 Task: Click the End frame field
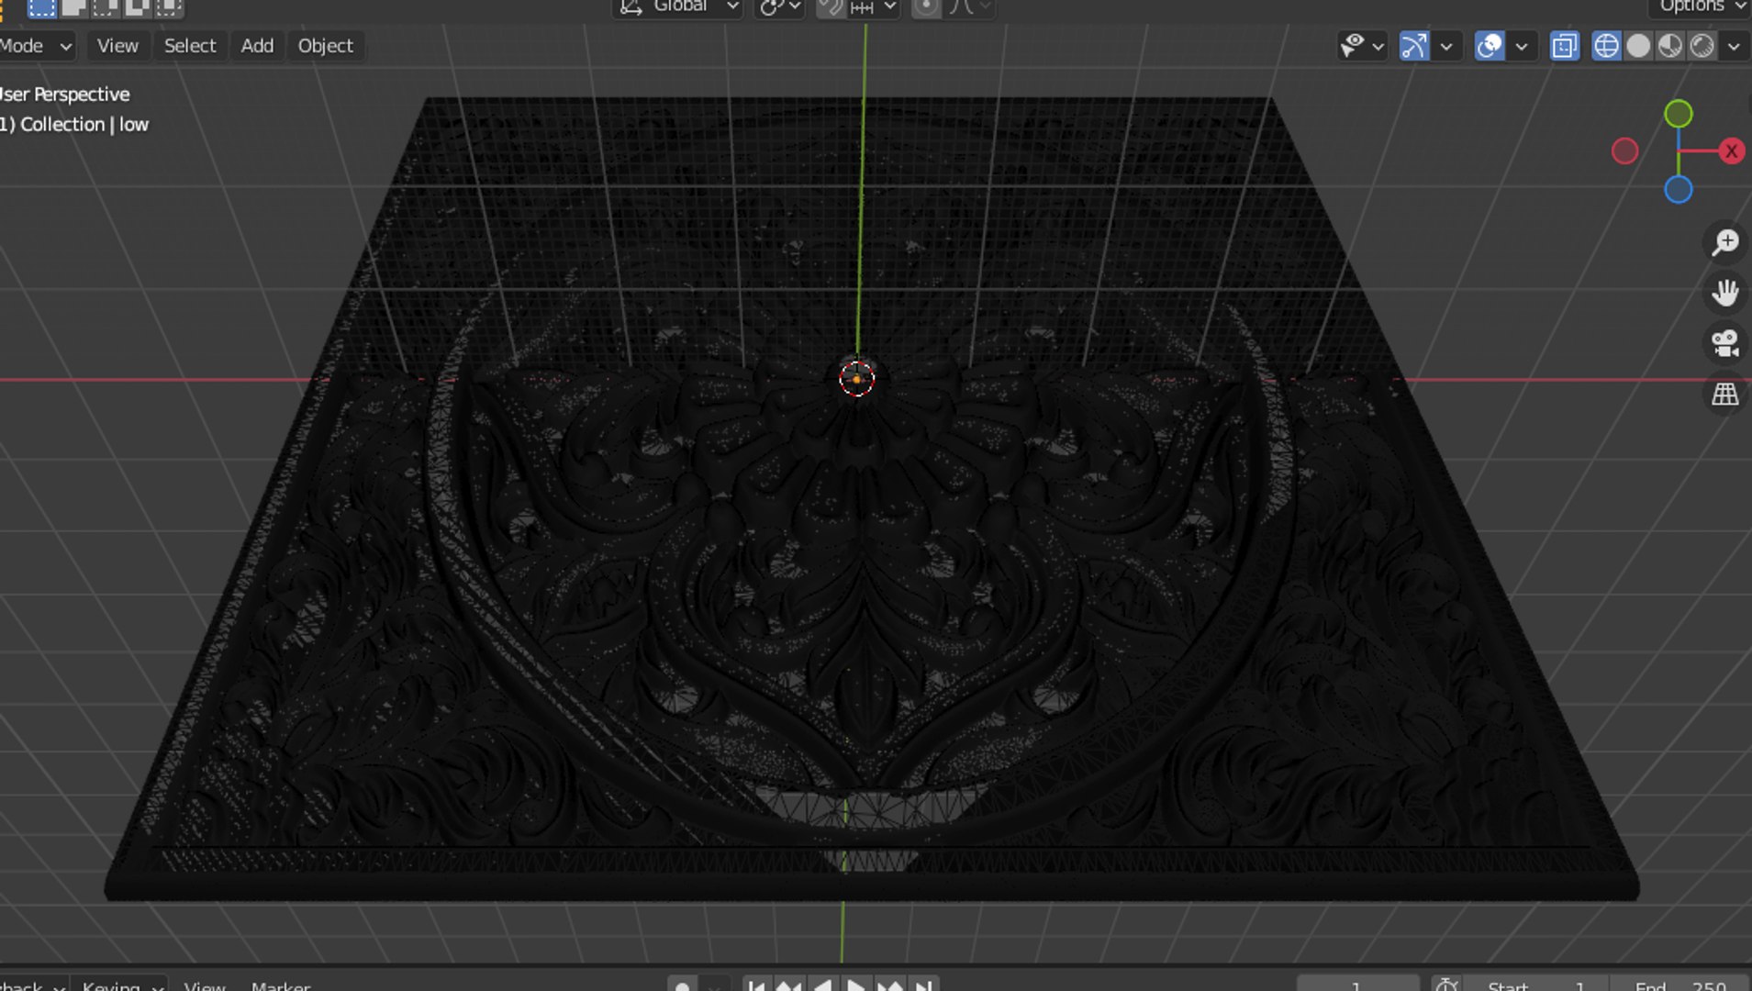point(1679,985)
